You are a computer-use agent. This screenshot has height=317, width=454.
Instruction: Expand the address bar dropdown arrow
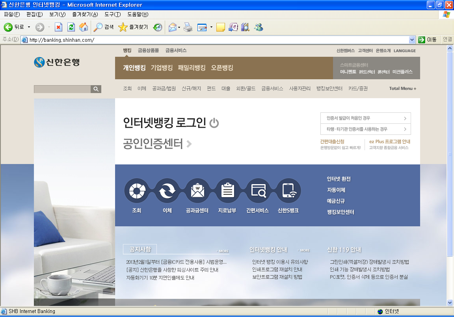(x=412, y=40)
